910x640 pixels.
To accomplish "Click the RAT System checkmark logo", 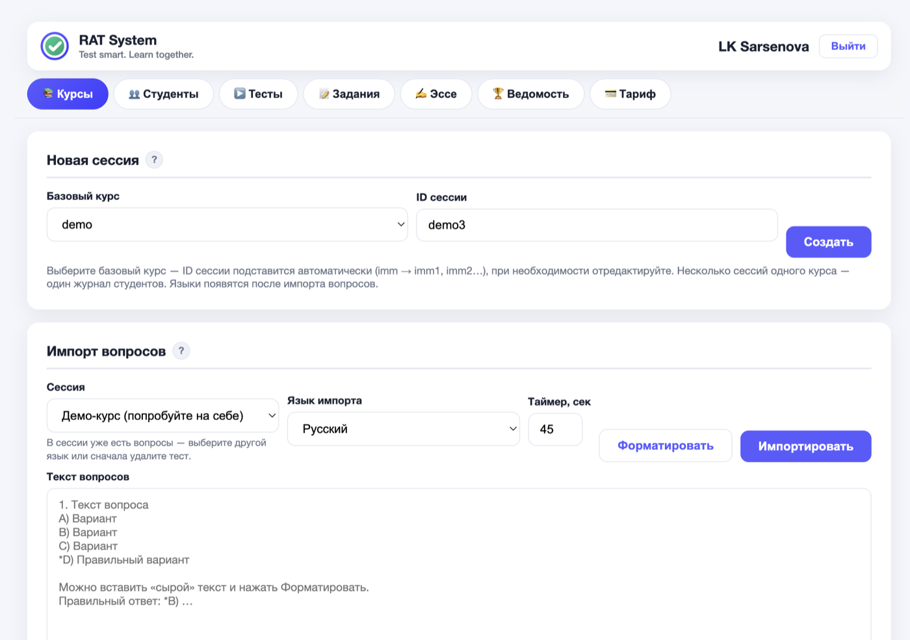I will [x=55, y=46].
